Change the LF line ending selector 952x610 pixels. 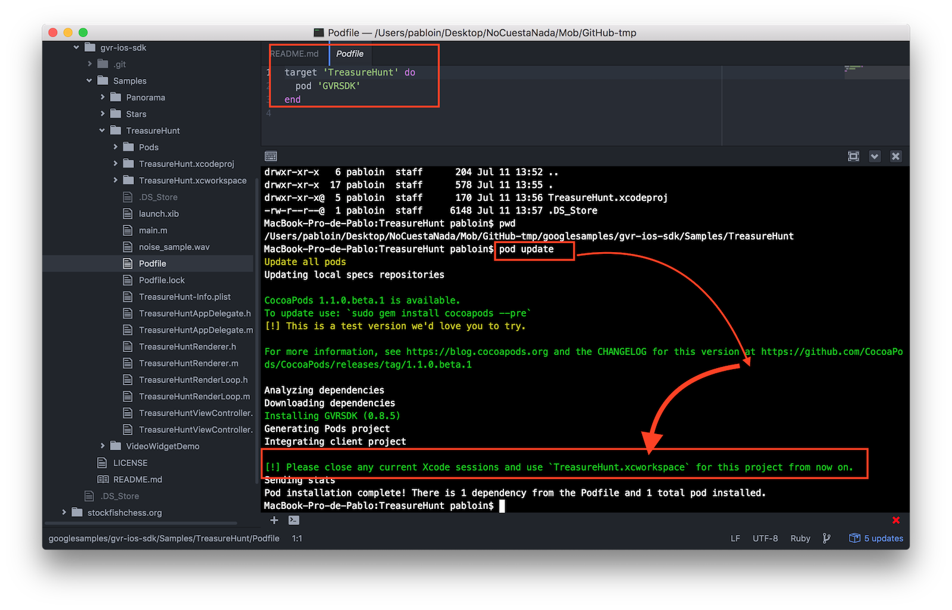pyautogui.click(x=735, y=538)
